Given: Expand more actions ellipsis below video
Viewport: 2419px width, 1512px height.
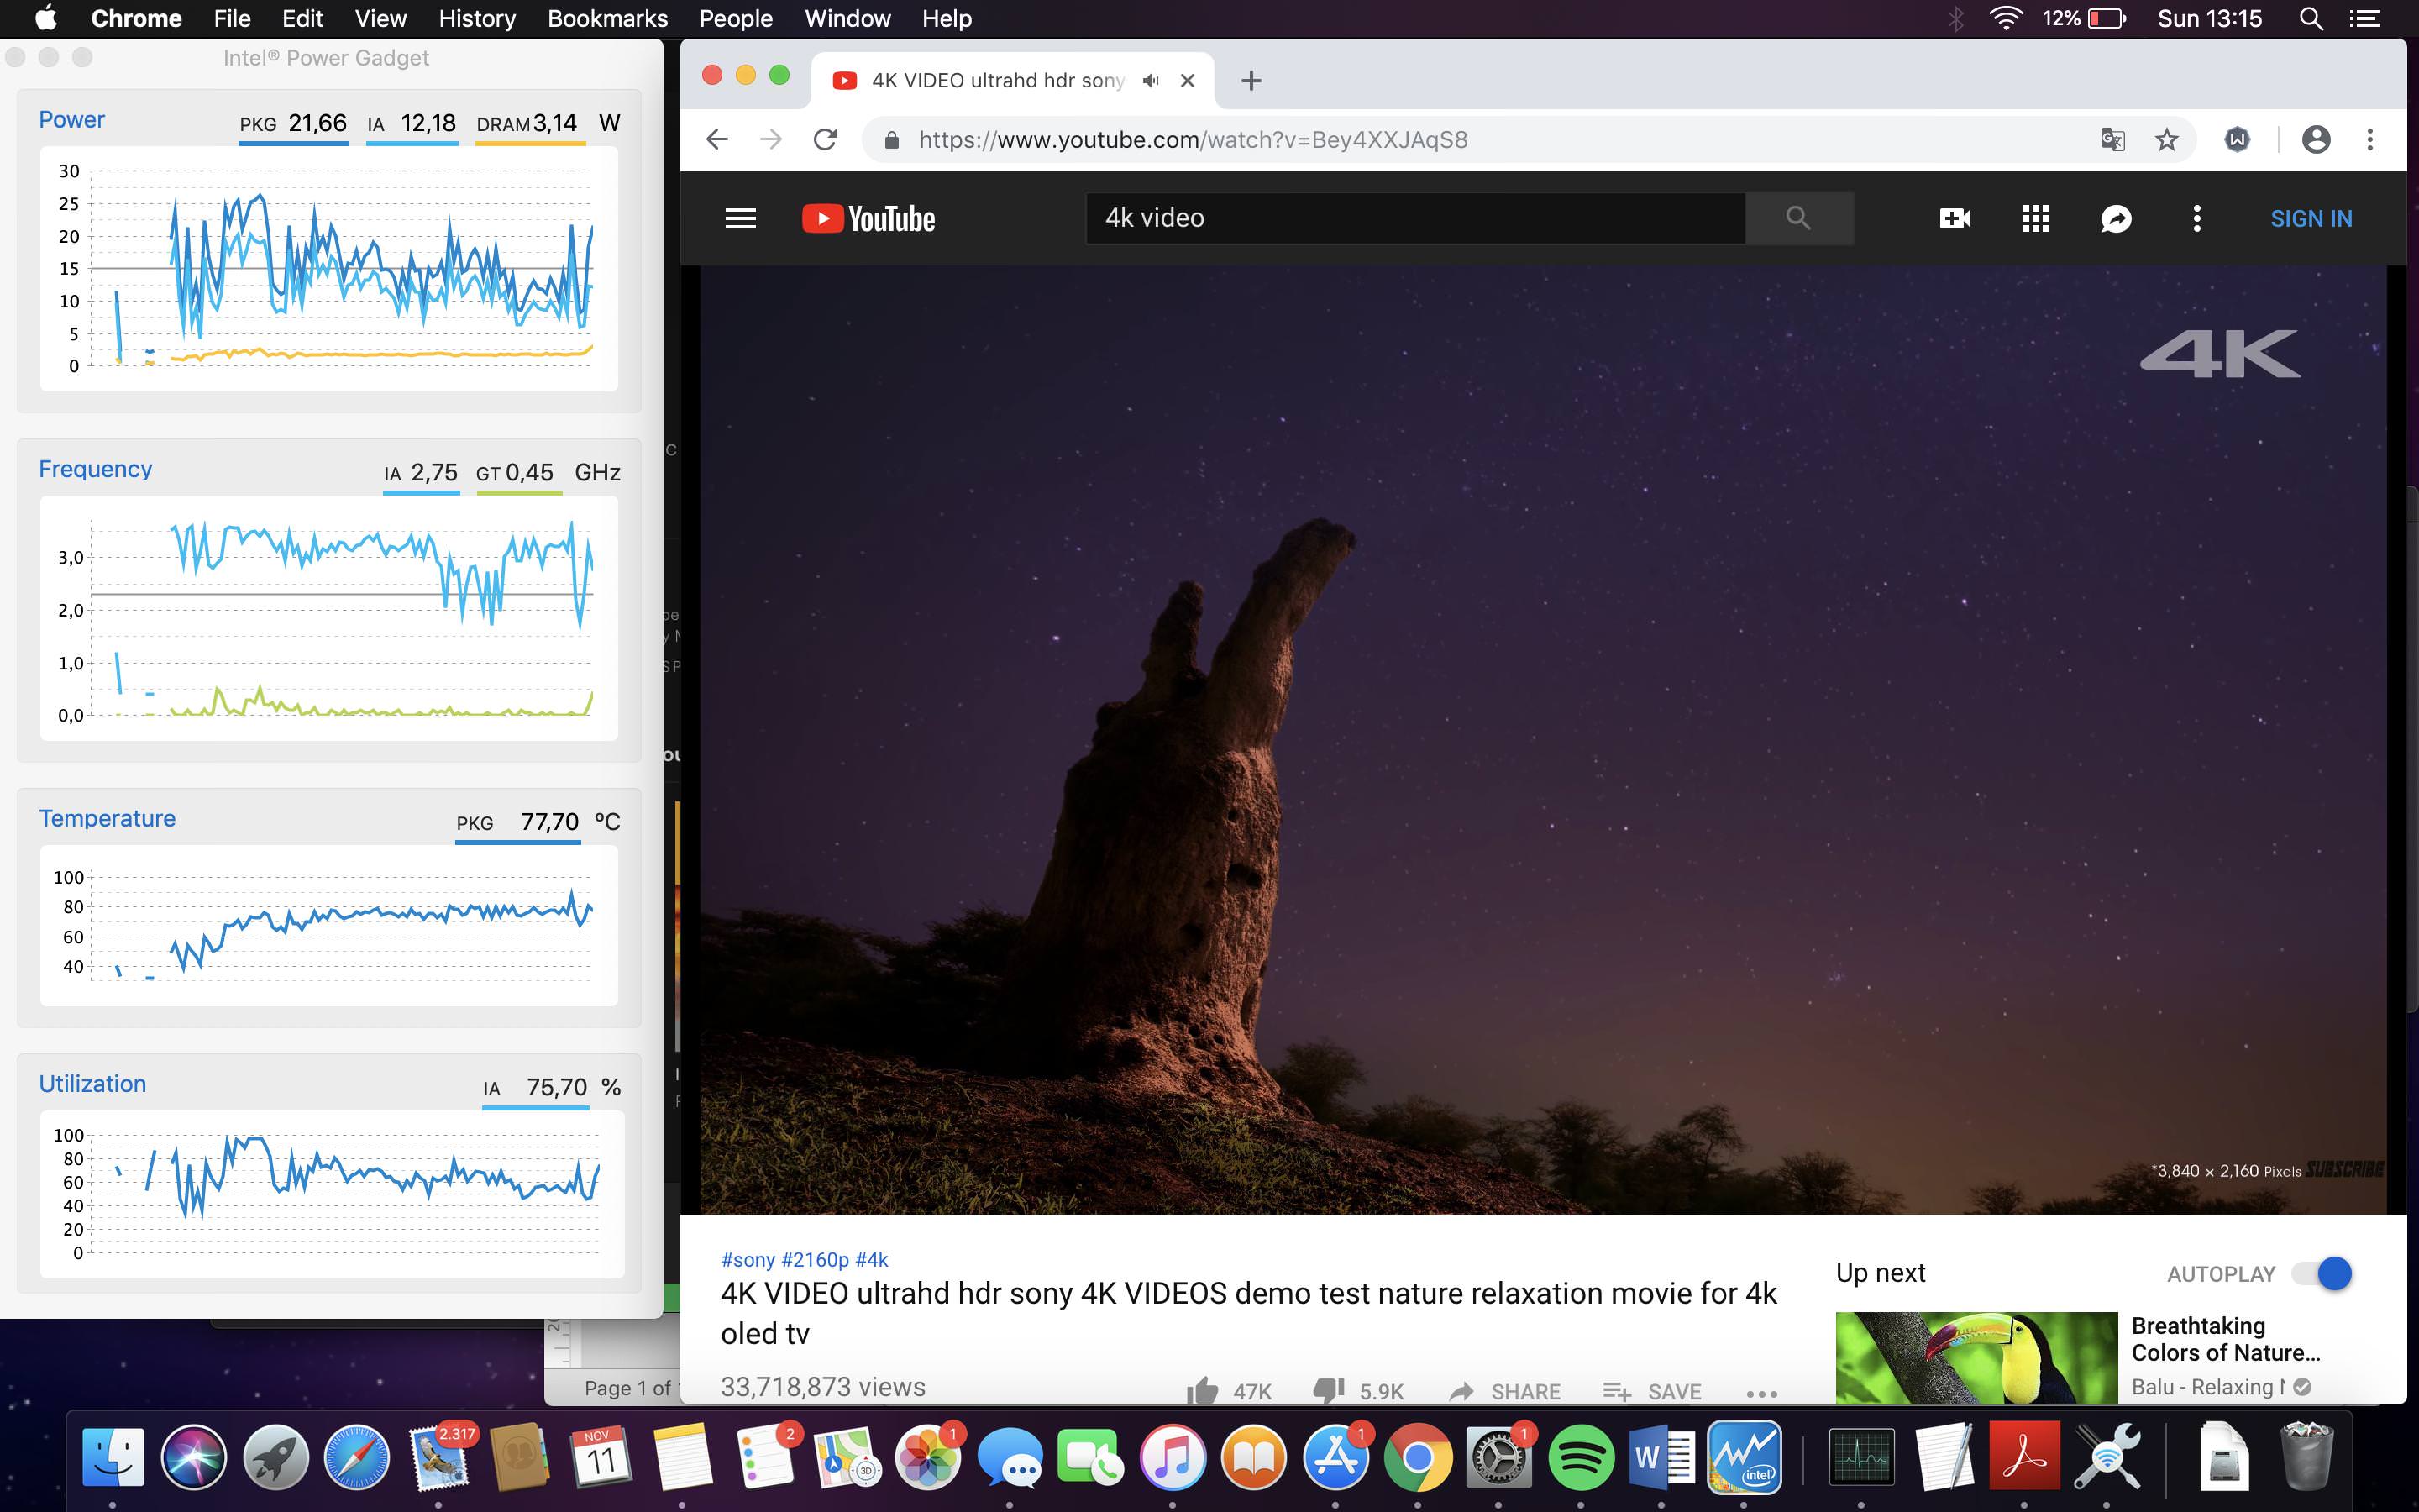Looking at the screenshot, I should (x=1761, y=1393).
